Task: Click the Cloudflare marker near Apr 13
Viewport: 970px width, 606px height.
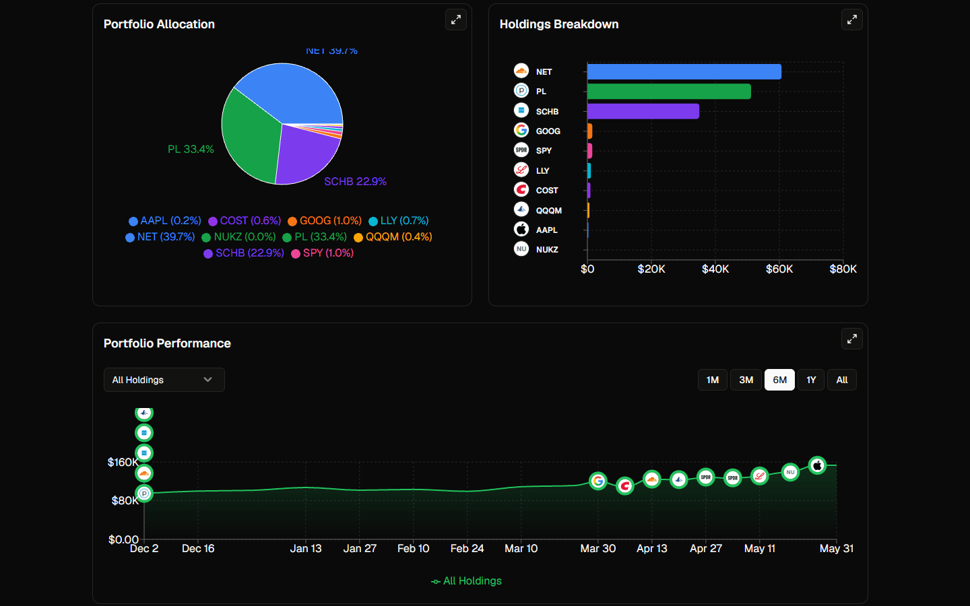Action: [651, 479]
